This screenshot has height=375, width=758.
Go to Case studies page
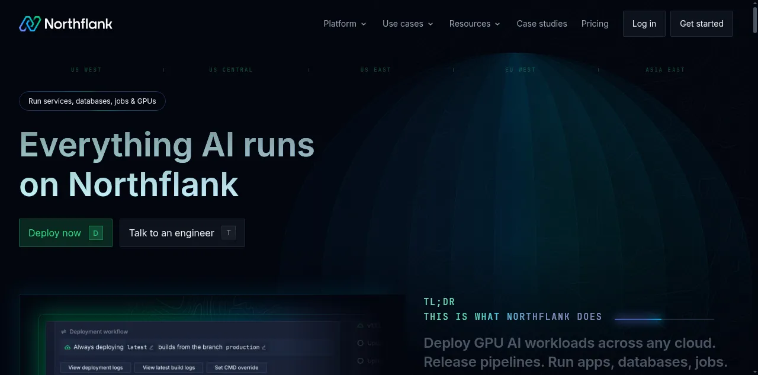tap(542, 24)
